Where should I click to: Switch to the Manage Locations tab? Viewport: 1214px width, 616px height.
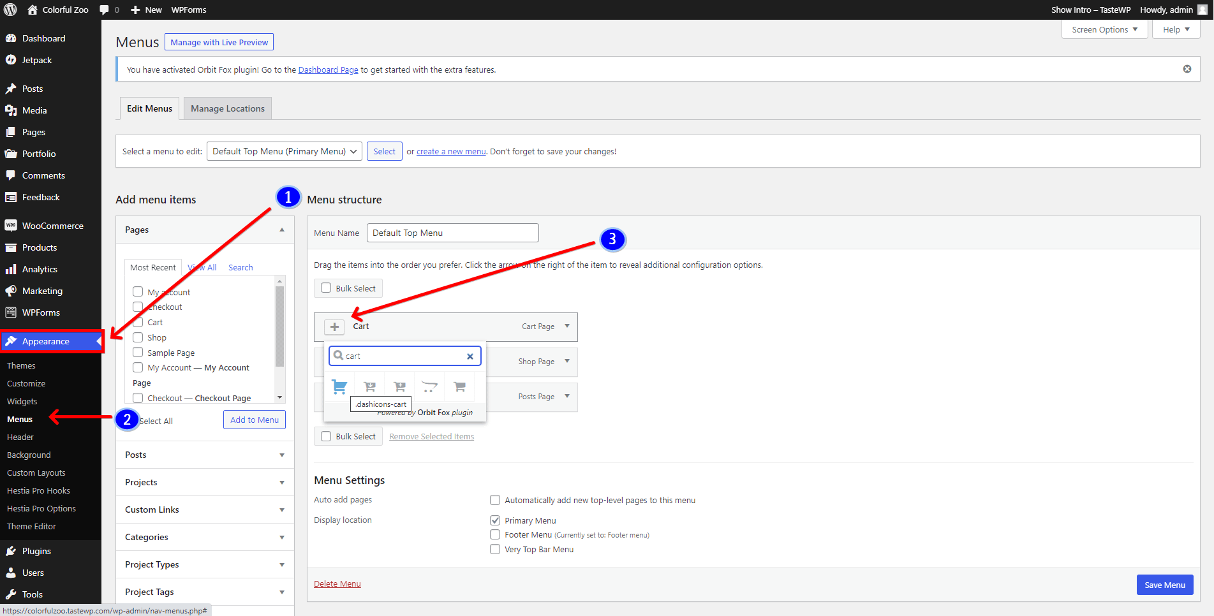pyautogui.click(x=227, y=108)
